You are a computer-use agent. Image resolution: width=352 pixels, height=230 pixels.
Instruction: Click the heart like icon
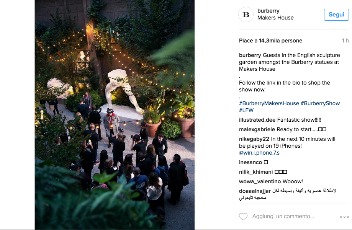tap(243, 217)
